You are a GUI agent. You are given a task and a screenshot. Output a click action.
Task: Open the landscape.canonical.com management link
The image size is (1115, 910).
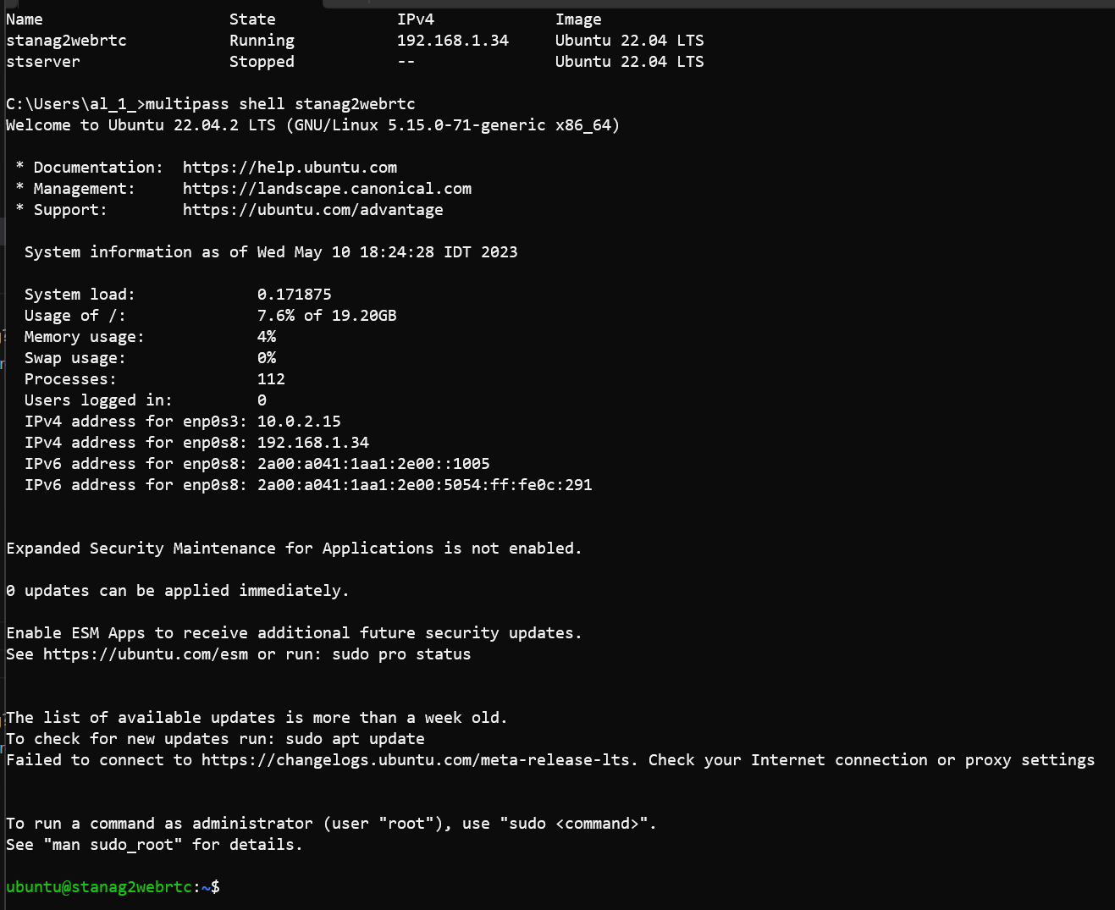point(327,189)
